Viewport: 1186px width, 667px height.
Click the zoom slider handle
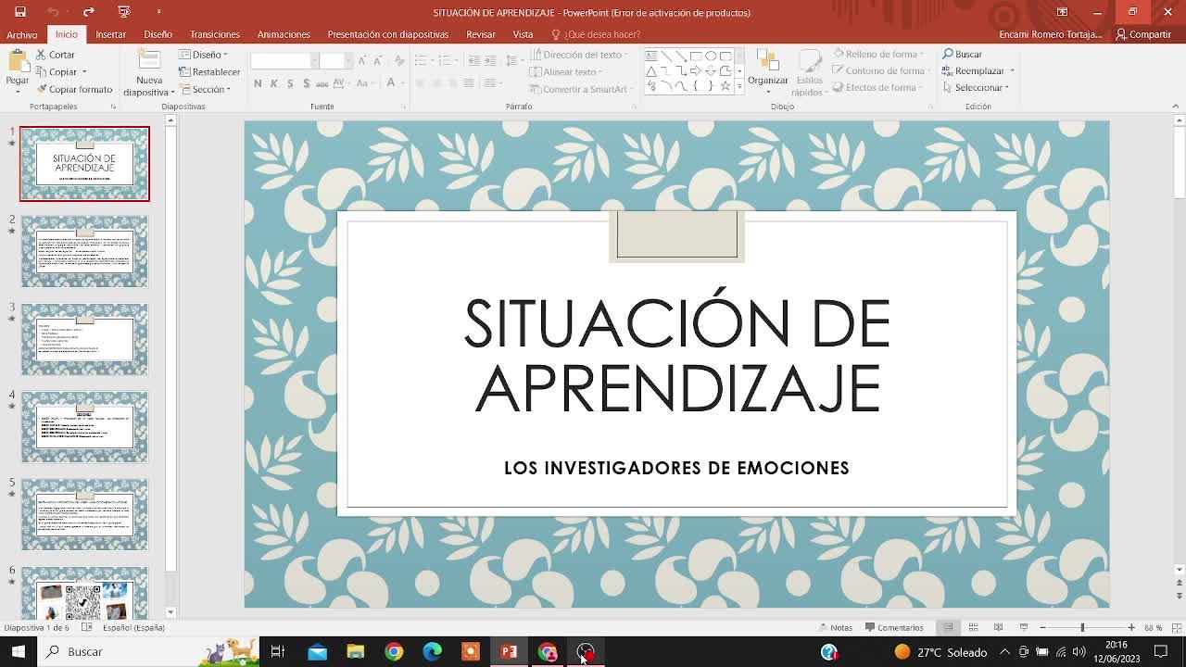[1082, 627]
